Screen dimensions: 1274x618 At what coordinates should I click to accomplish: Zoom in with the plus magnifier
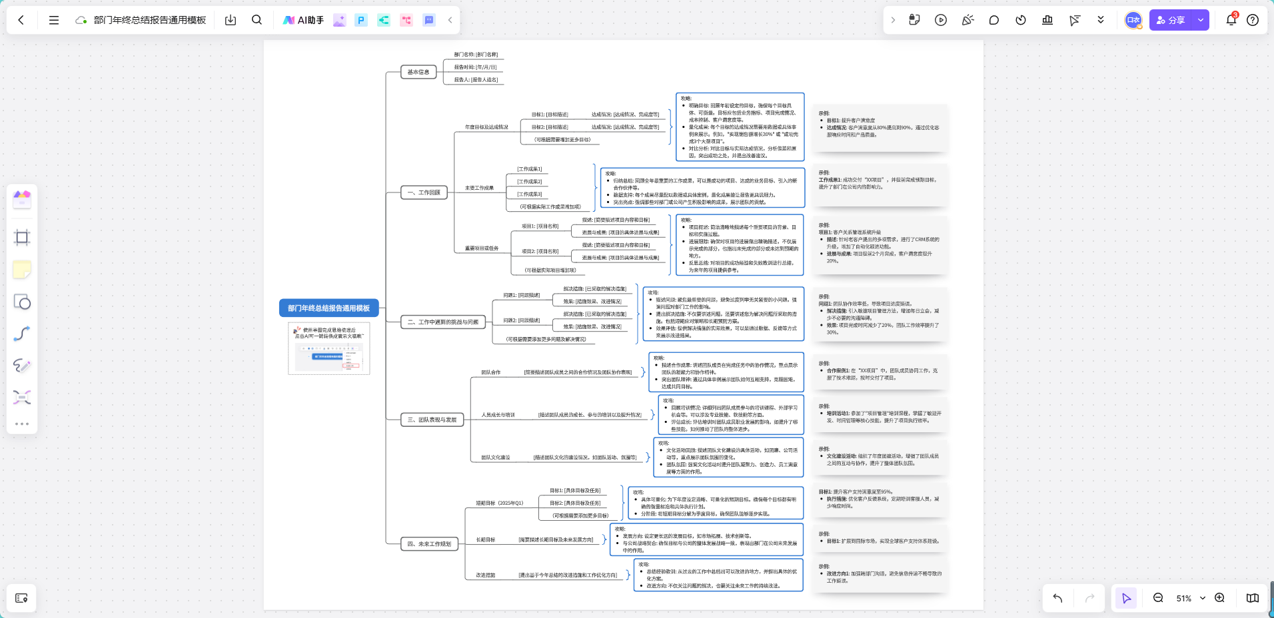(1219, 598)
